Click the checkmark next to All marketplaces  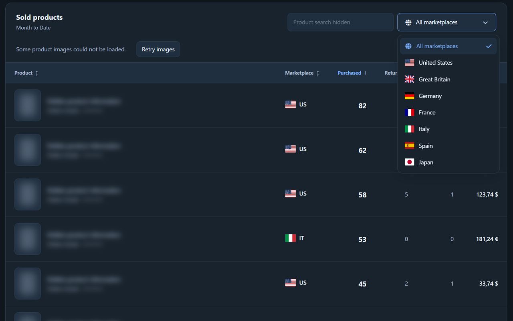(x=489, y=46)
